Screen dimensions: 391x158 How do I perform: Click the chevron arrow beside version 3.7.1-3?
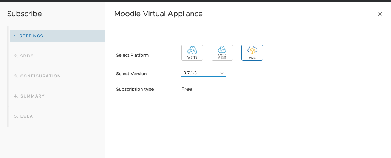(222, 73)
